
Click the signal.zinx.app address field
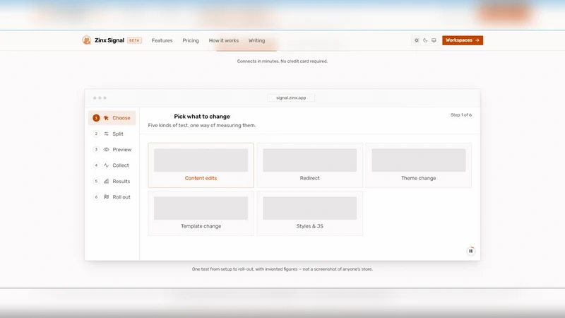(x=291, y=98)
